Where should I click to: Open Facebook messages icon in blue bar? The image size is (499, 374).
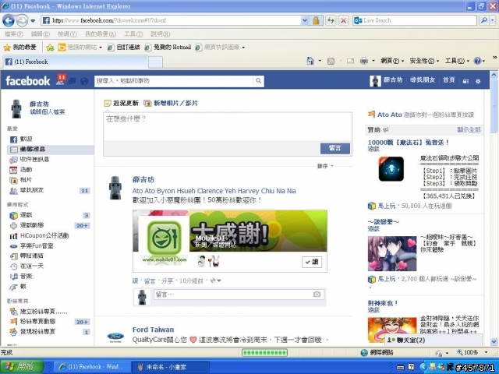point(73,81)
